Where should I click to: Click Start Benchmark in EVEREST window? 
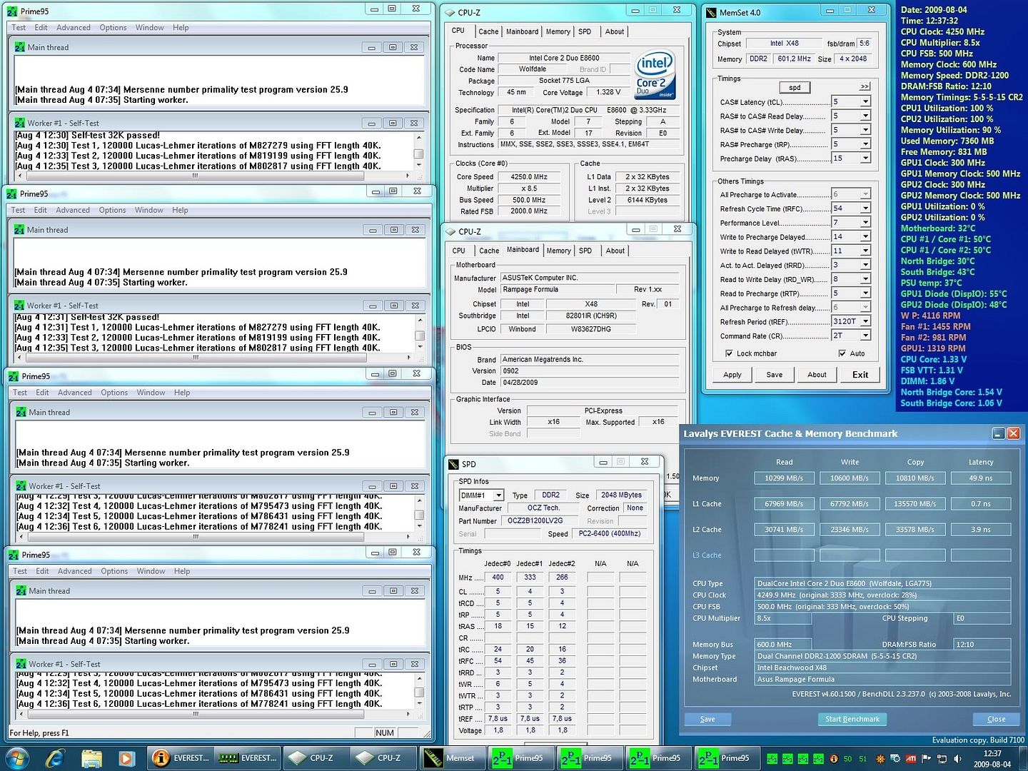click(852, 719)
